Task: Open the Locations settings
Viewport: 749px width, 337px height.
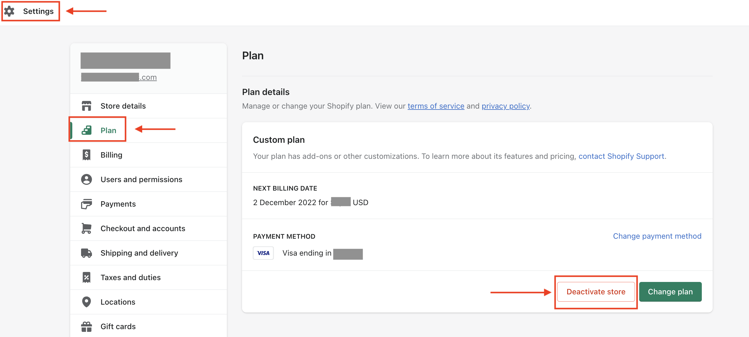Action: (149, 302)
